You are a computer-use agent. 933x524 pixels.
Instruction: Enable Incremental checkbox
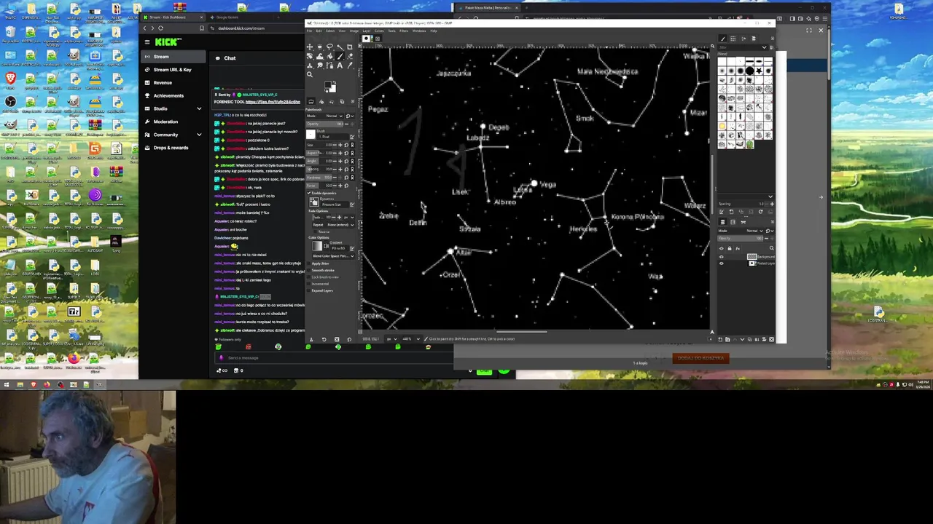pos(308,284)
